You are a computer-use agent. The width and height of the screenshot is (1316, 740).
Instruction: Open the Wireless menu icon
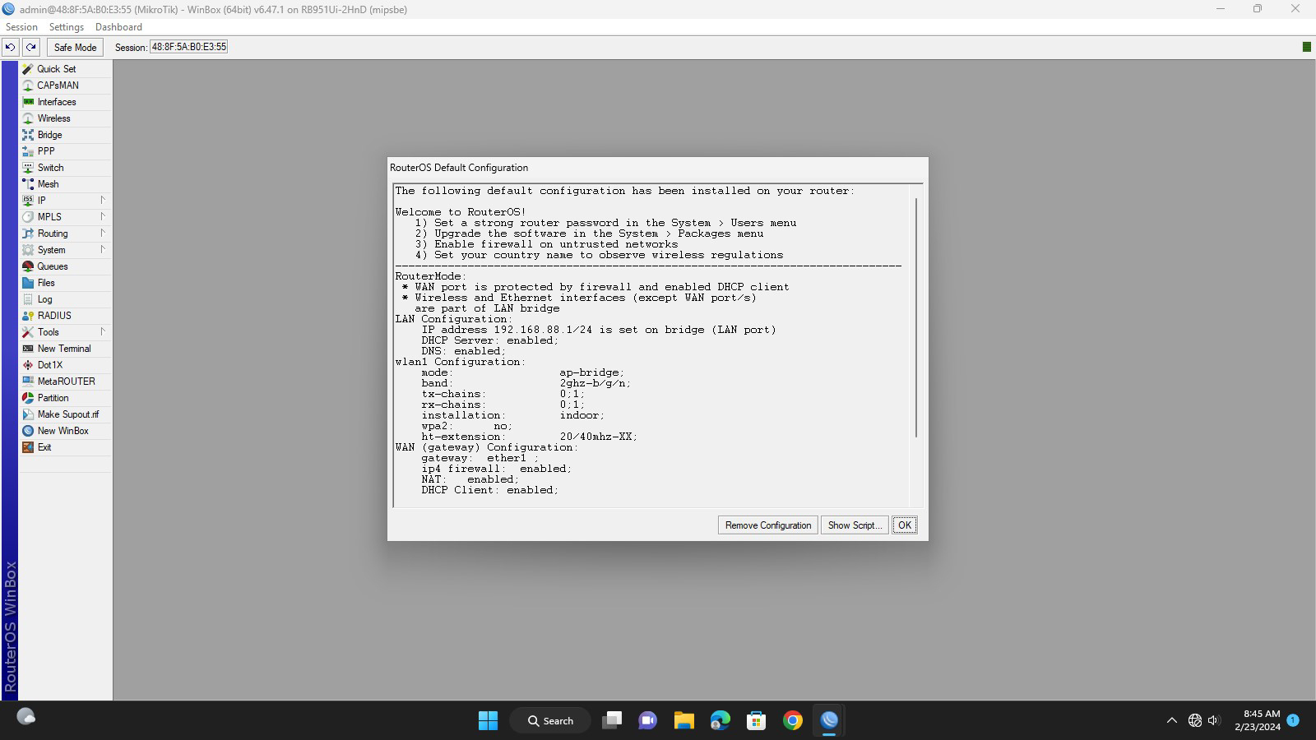[x=28, y=118]
